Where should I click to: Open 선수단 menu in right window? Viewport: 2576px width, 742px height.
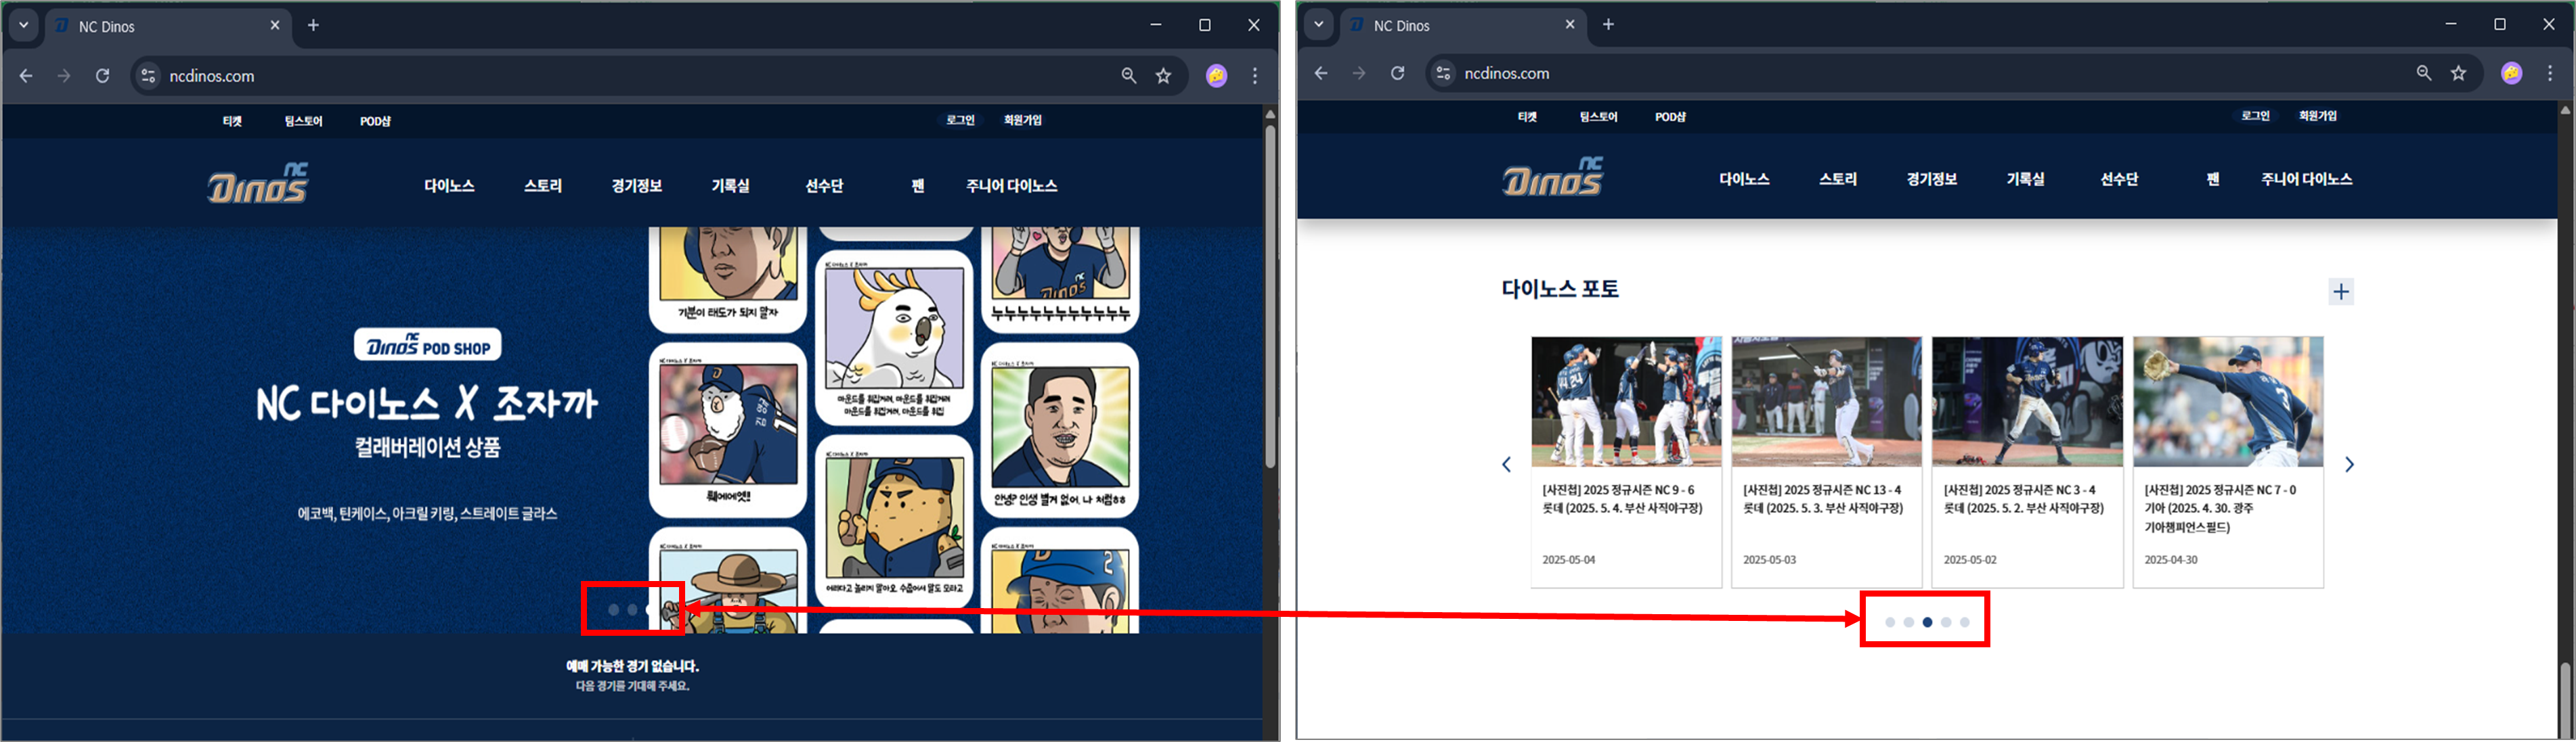(2119, 180)
